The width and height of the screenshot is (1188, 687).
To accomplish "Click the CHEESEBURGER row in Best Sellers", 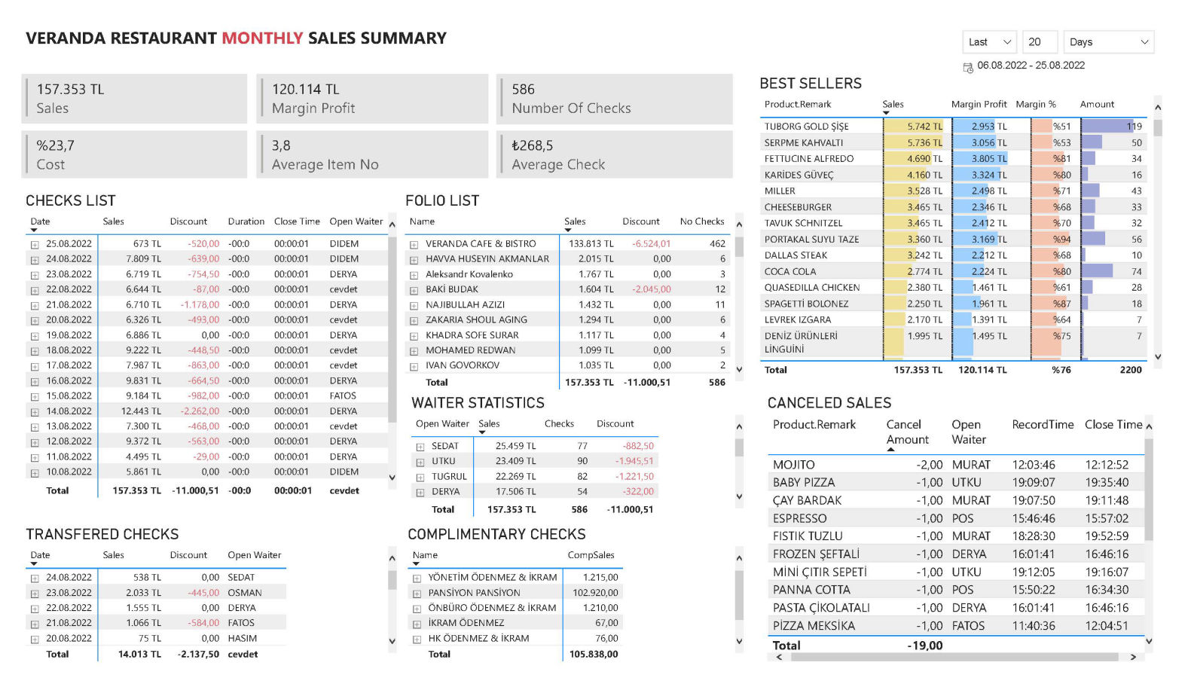I will 953,207.
